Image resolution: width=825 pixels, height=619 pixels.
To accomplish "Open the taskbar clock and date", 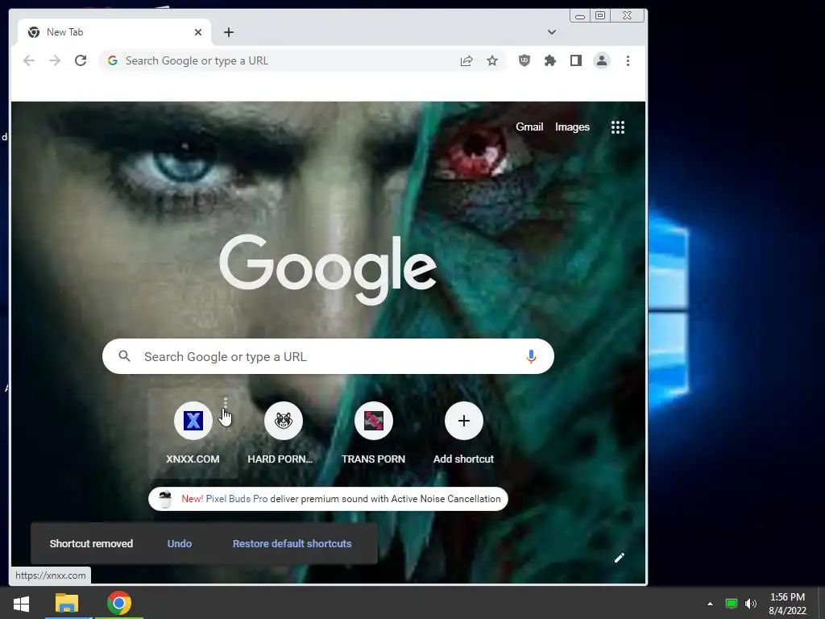I will point(787,604).
